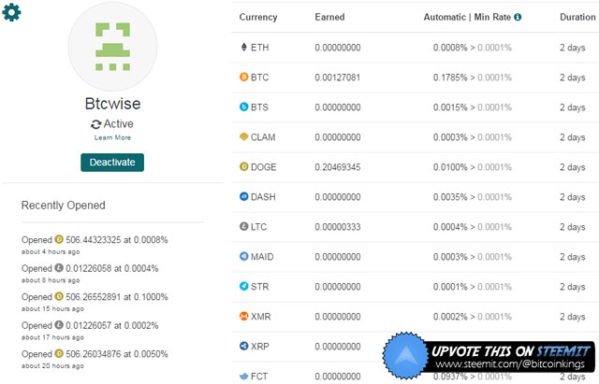Click the XMR rate 0.0002%
599x384 pixels.
(x=450, y=317)
